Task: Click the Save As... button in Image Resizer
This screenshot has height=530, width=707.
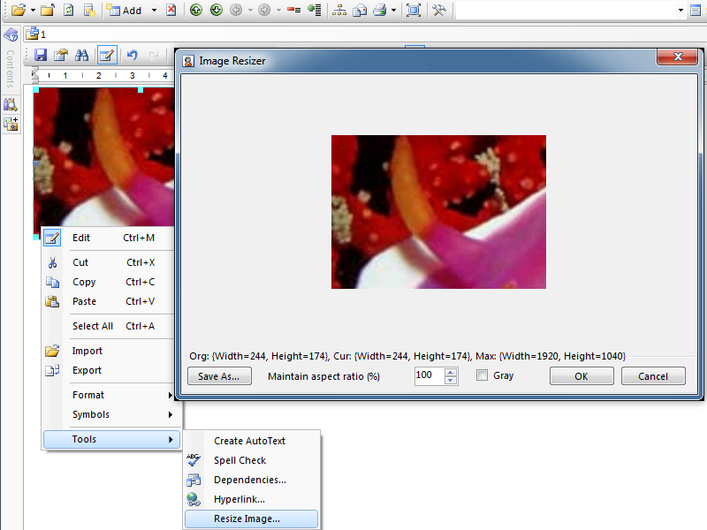Action: pyautogui.click(x=219, y=376)
